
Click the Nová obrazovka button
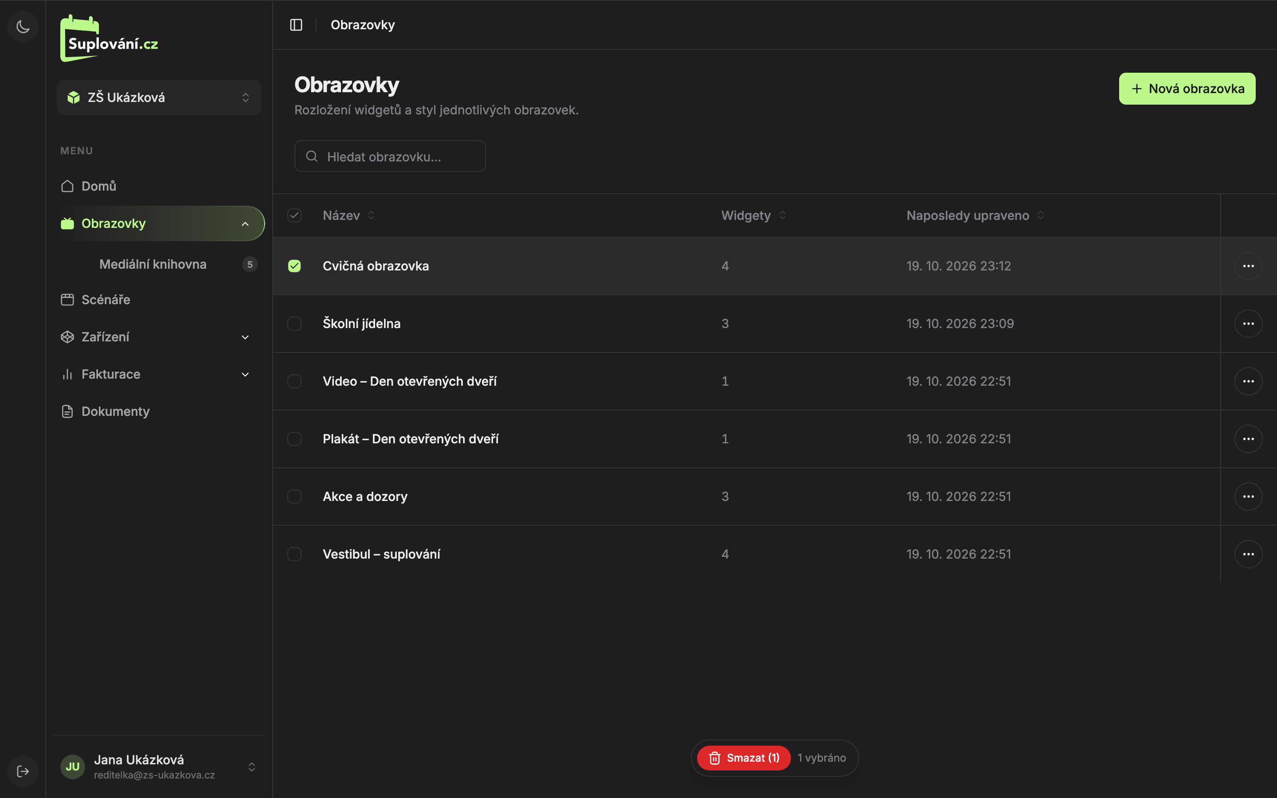[1187, 89]
